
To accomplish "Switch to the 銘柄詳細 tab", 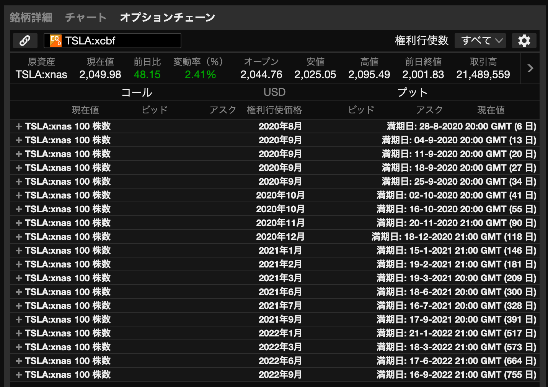I will click(x=31, y=17).
